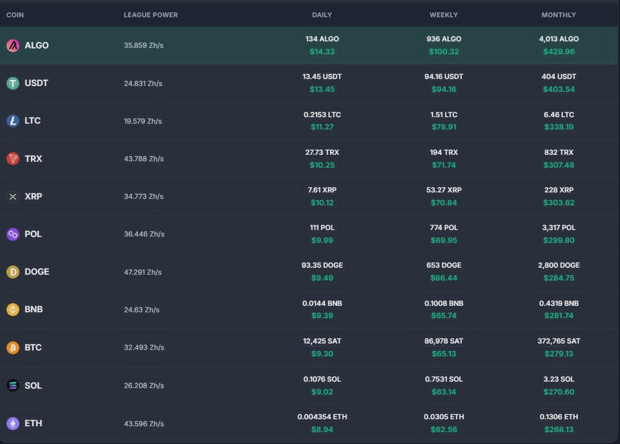Click league power 26.208 Zh/s
The height and width of the screenshot is (444, 620).
click(144, 385)
